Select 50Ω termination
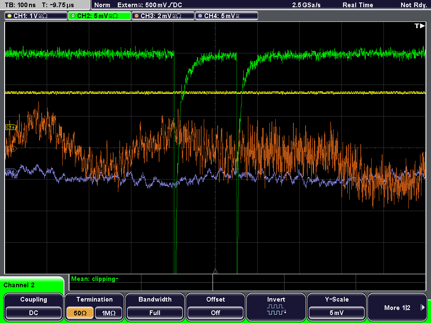The width and height of the screenshot is (431, 323). [80, 313]
